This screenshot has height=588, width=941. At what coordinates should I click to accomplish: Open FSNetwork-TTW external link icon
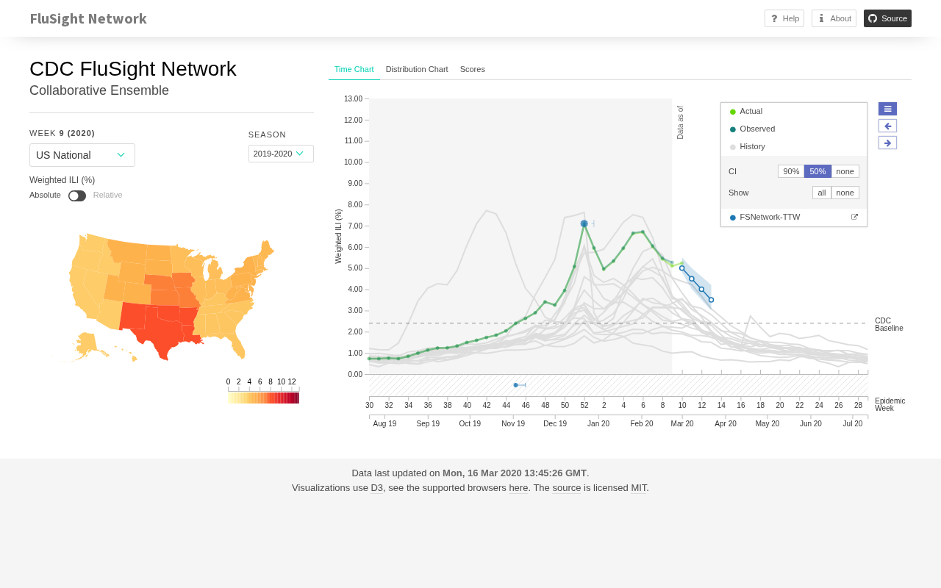click(854, 218)
